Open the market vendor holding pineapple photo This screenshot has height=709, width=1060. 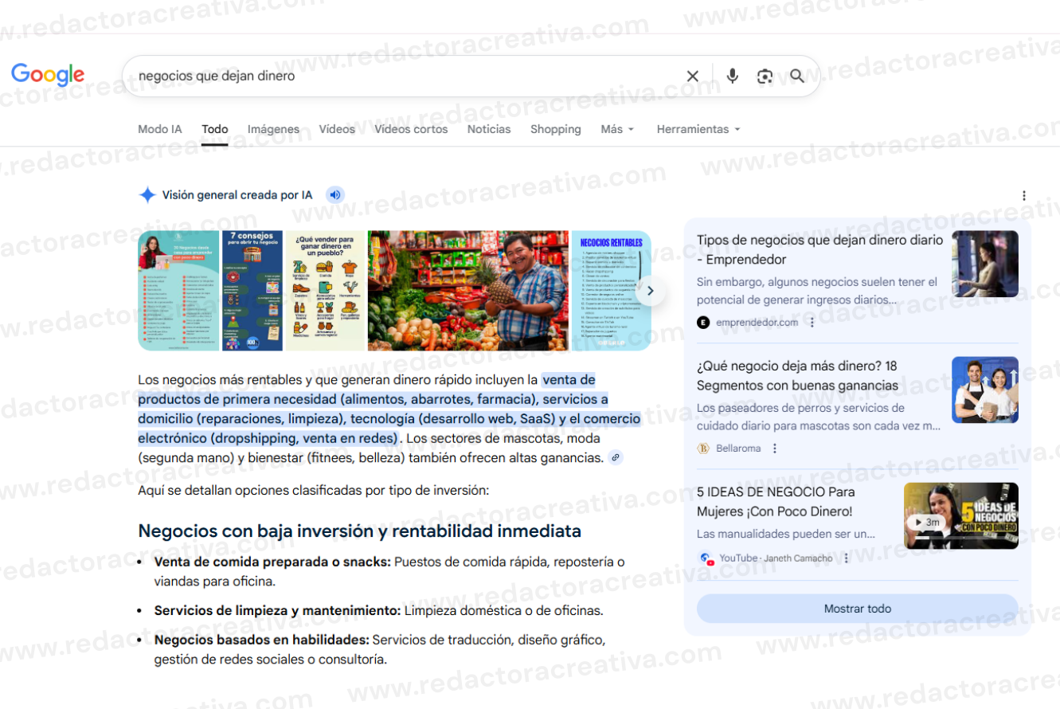[x=467, y=291]
